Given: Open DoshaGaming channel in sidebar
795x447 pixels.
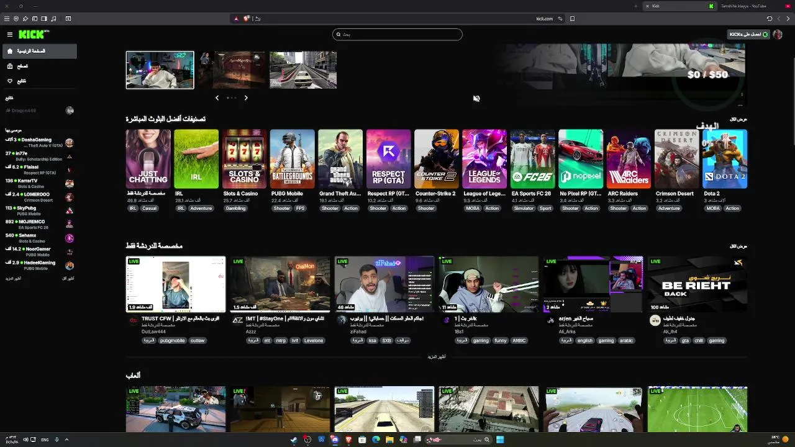Looking at the screenshot, I should (x=39, y=143).
